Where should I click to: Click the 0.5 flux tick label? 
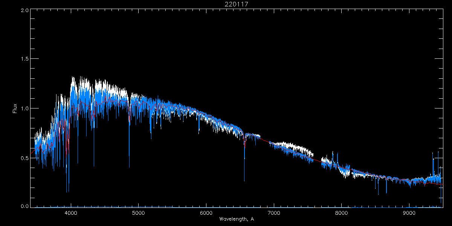pos(25,158)
